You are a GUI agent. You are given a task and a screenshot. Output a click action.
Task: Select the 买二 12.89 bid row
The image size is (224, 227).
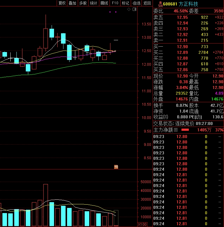pos(188,52)
